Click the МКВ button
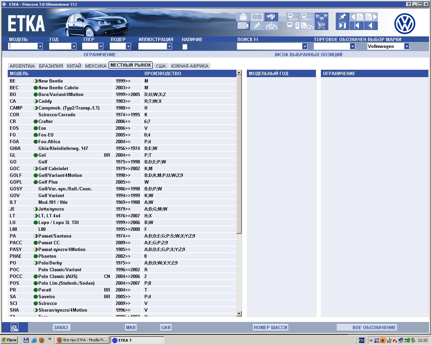This screenshot has width=431, height=345. tap(131, 327)
